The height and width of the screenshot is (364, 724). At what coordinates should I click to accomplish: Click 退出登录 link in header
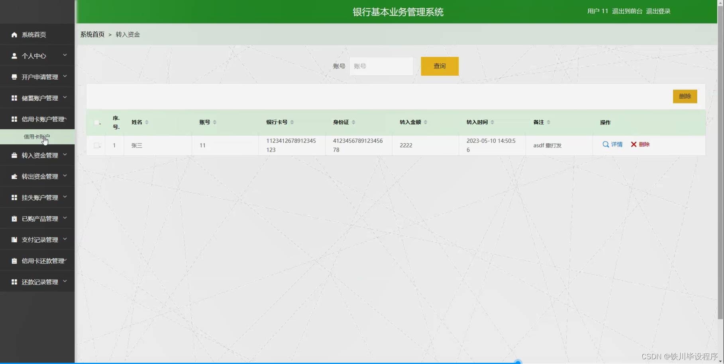pyautogui.click(x=658, y=11)
